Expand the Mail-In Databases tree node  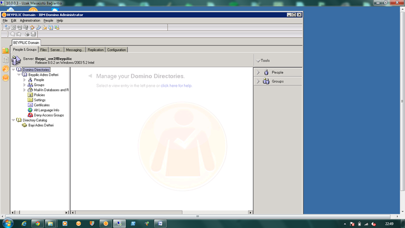click(25, 90)
